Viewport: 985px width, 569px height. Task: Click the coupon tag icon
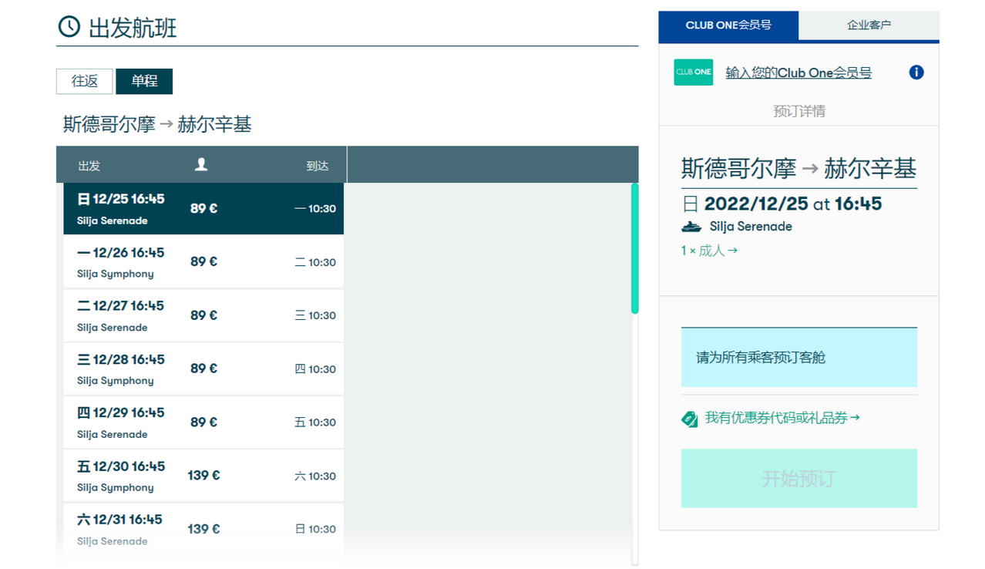click(690, 419)
